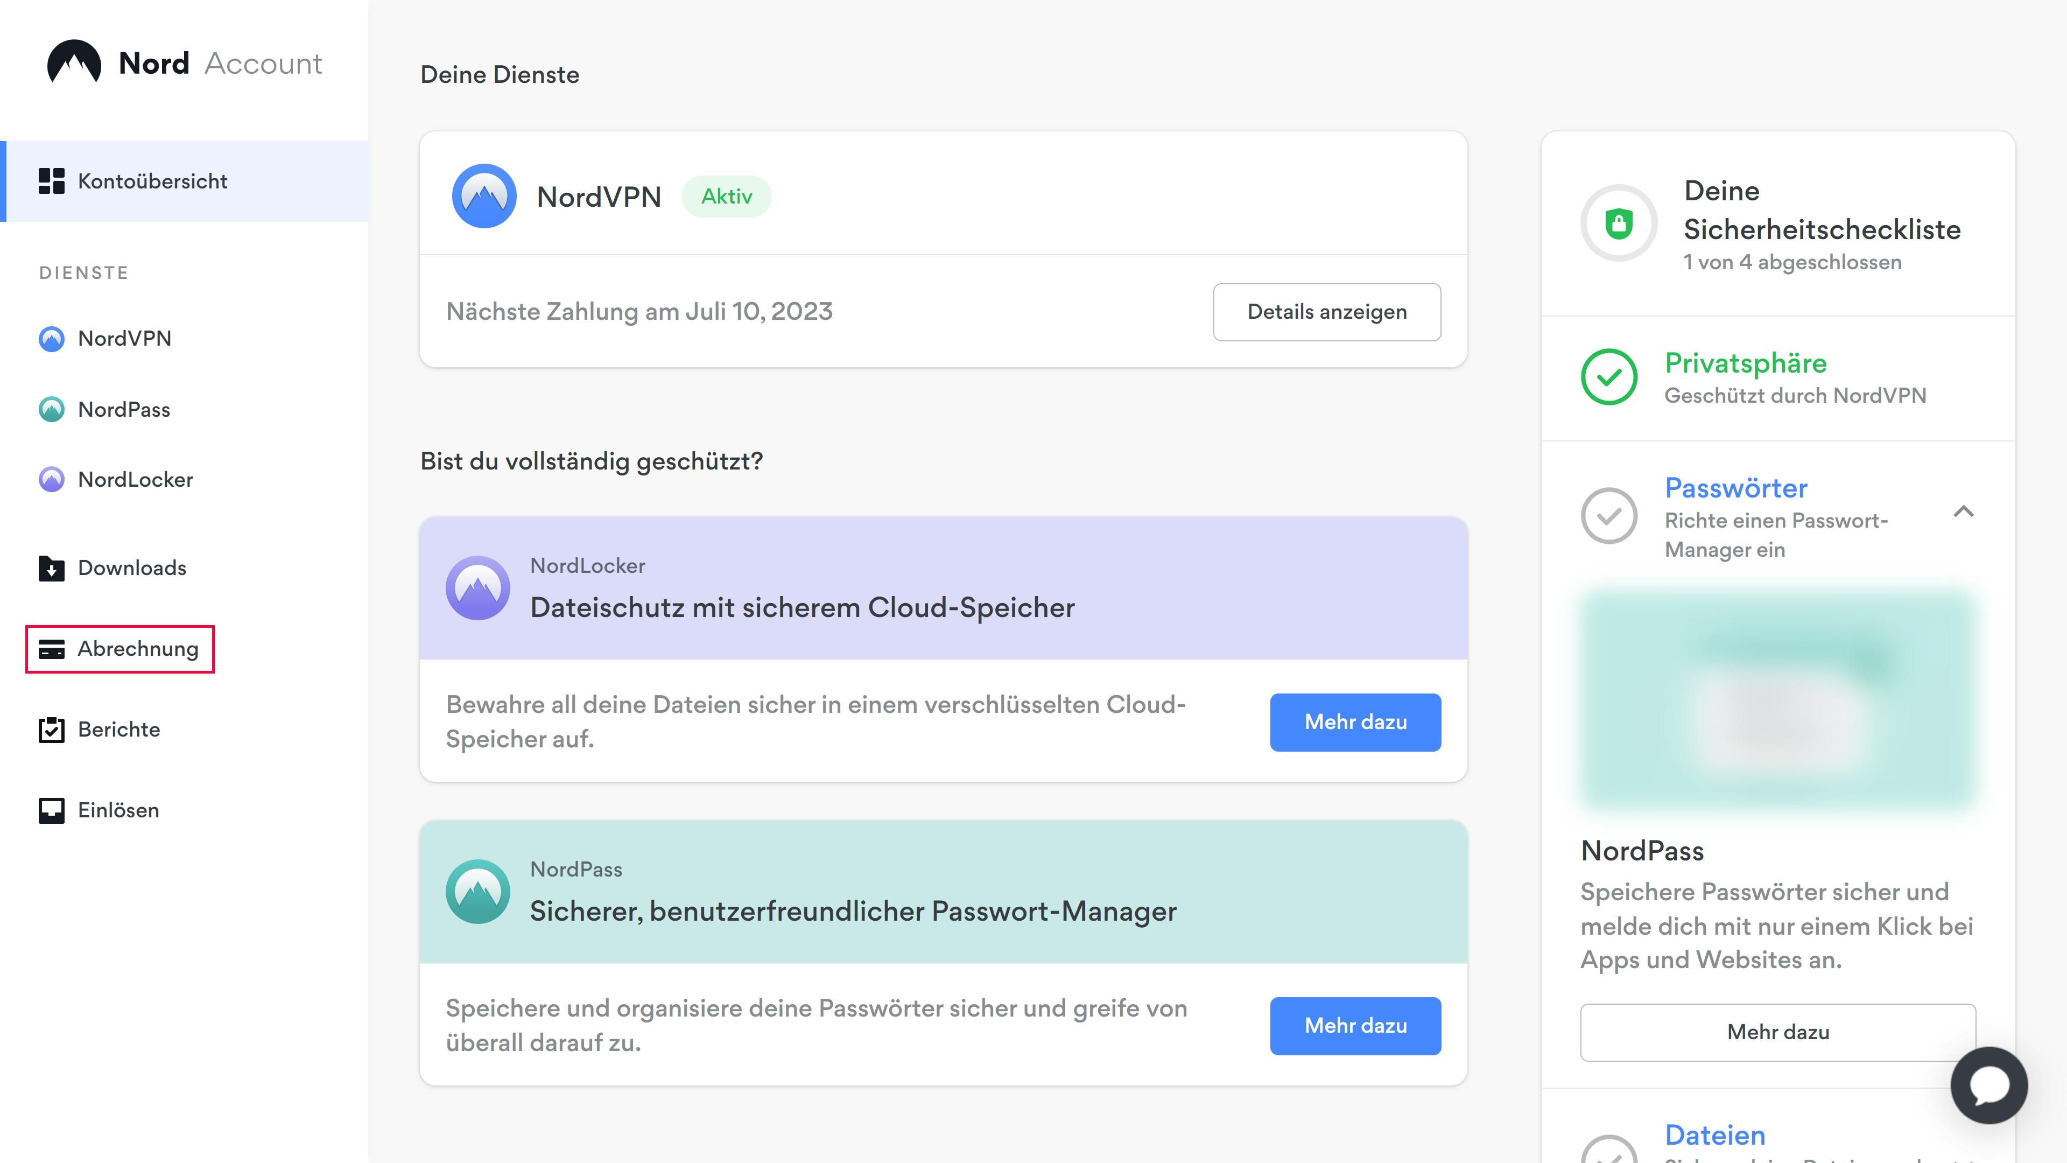Click the Privatsphäre heading
This screenshot has width=2067, height=1163.
[x=1745, y=363]
